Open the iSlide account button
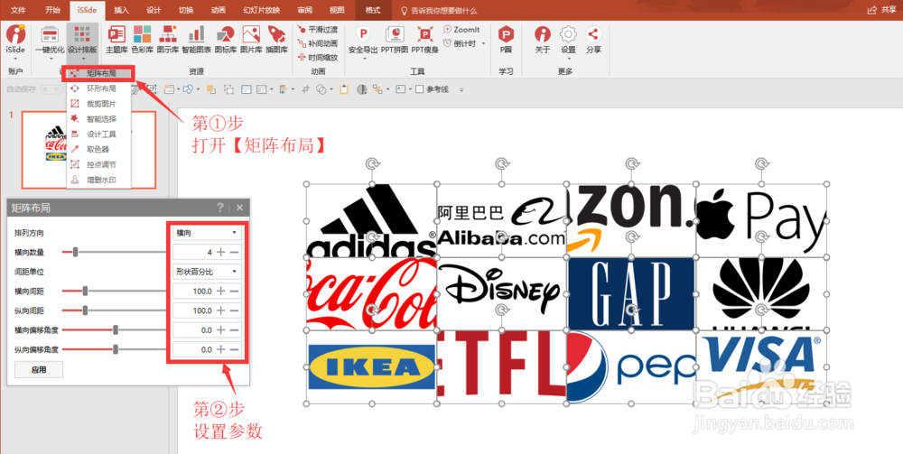This screenshot has width=903, height=454. [x=16, y=41]
